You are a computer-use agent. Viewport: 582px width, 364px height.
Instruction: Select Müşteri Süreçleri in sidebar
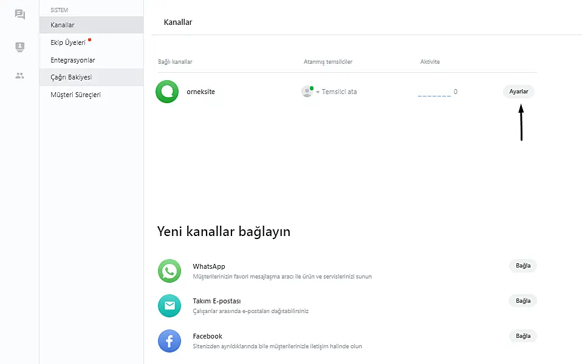tap(75, 95)
